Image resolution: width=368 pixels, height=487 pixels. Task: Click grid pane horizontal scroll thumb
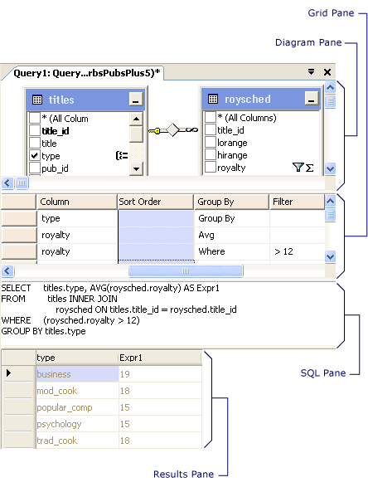pyautogui.click(x=186, y=270)
